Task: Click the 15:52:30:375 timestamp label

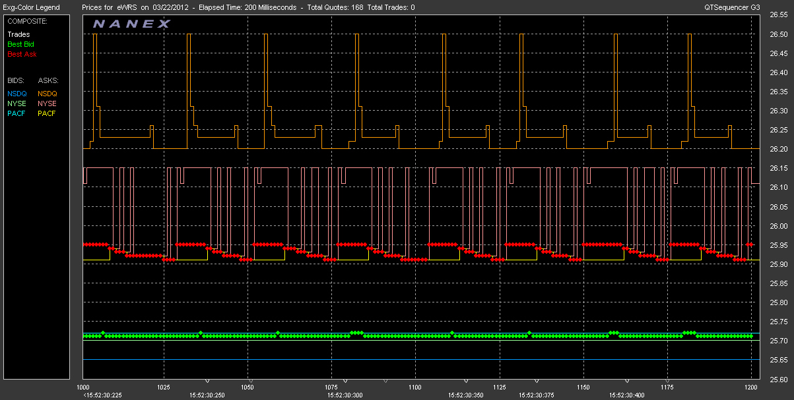Action: coord(537,395)
